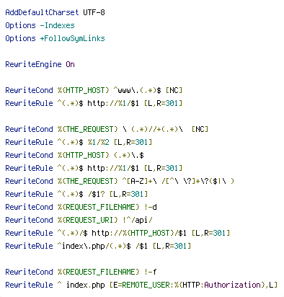284x297 pixels.
Task: Click the ^index\.php/(.*)$ pattern
Action: click(x=94, y=246)
